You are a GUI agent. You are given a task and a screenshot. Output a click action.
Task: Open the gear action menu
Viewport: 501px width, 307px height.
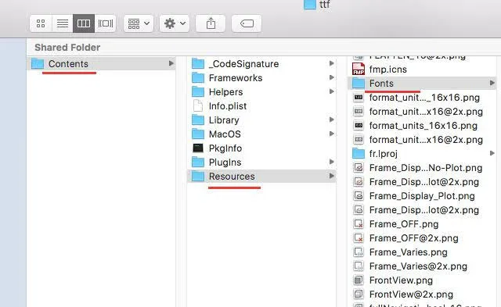pyautogui.click(x=175, y=23)
